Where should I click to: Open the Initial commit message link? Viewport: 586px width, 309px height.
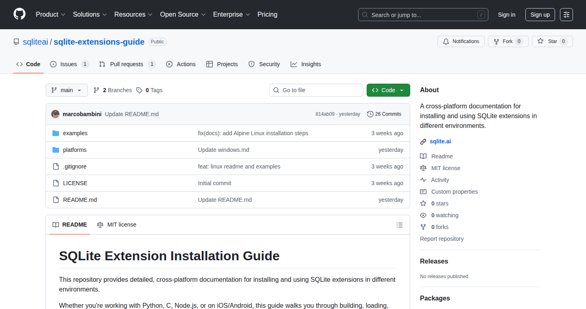[215, 183]
